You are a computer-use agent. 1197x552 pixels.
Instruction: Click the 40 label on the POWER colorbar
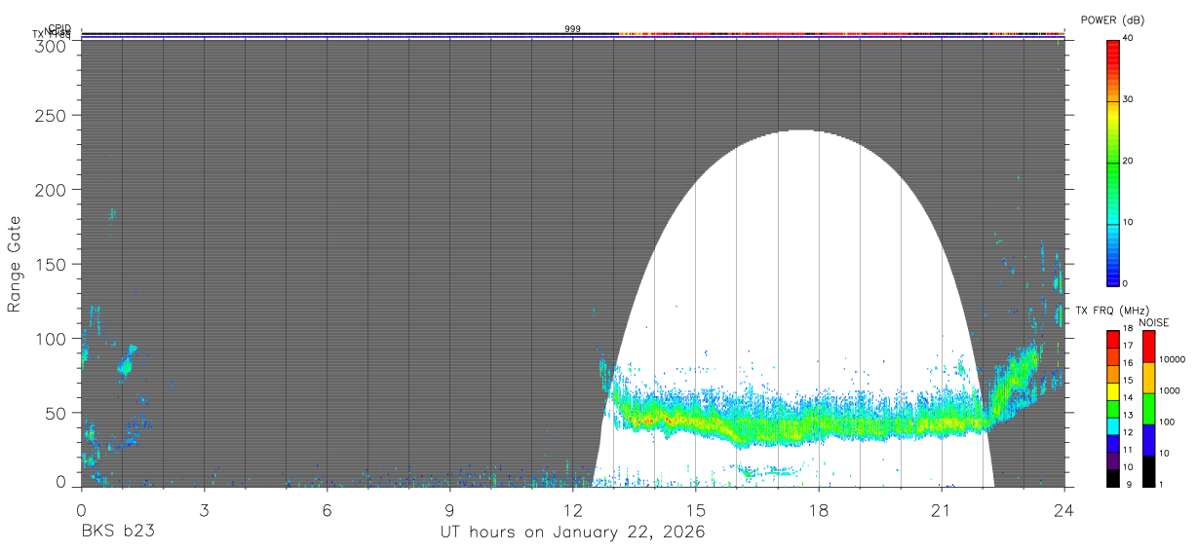click(x=1130, y=38)
